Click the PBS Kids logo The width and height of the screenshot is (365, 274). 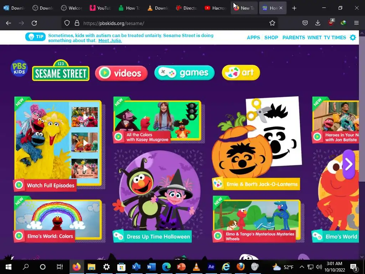19,68
